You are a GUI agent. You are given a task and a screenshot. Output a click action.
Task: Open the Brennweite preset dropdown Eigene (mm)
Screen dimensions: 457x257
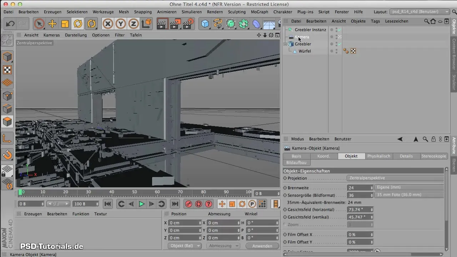point(409,187)
